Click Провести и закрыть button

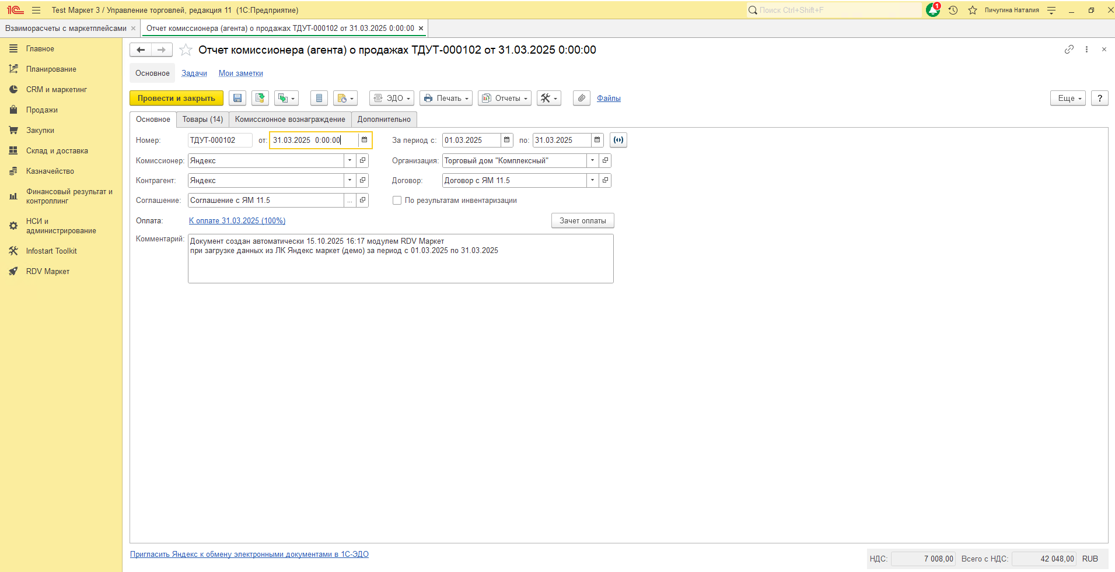(176, 98)
